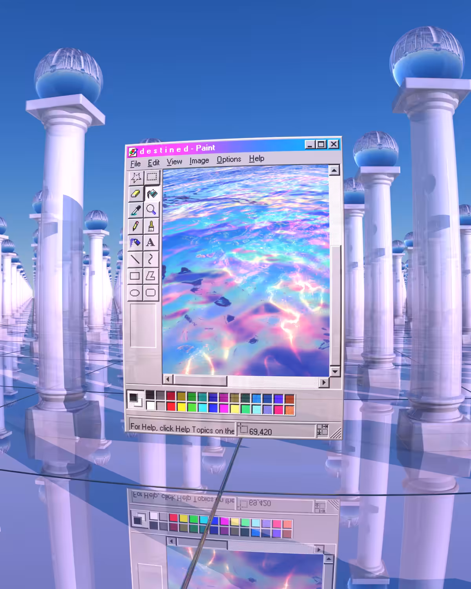
Task: Open the Help menu
Action: [256, 159]
